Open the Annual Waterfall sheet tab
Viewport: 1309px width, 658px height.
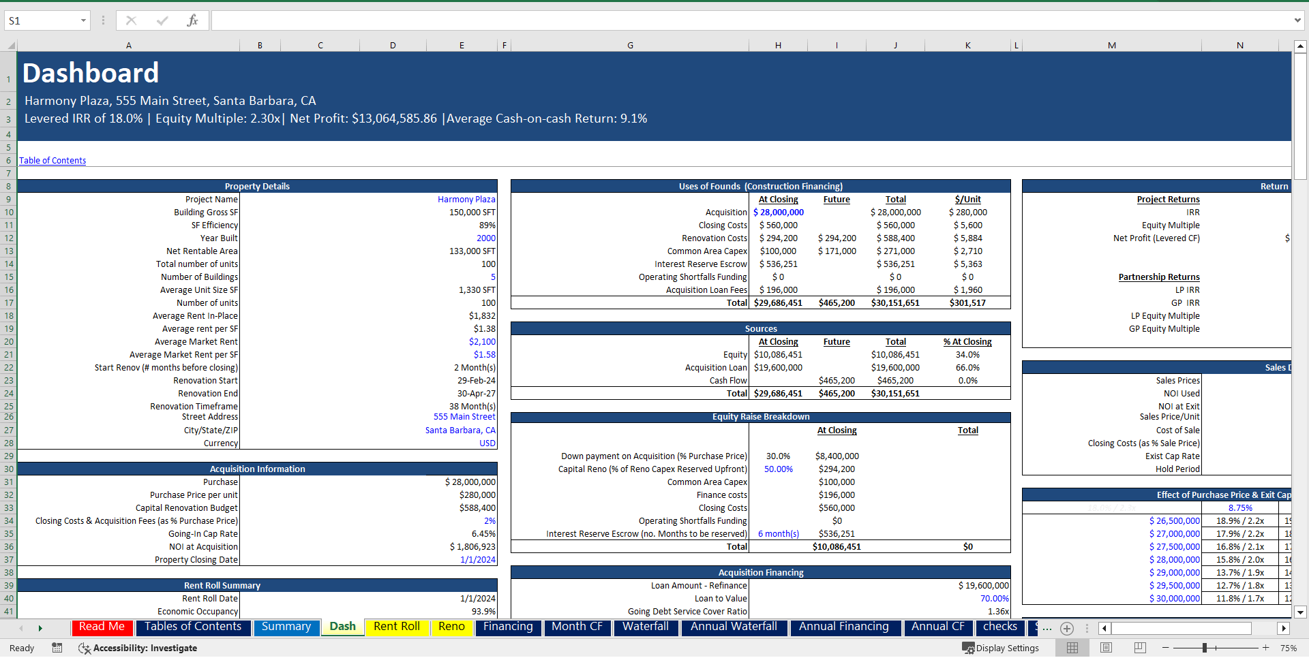coord(734,627)
